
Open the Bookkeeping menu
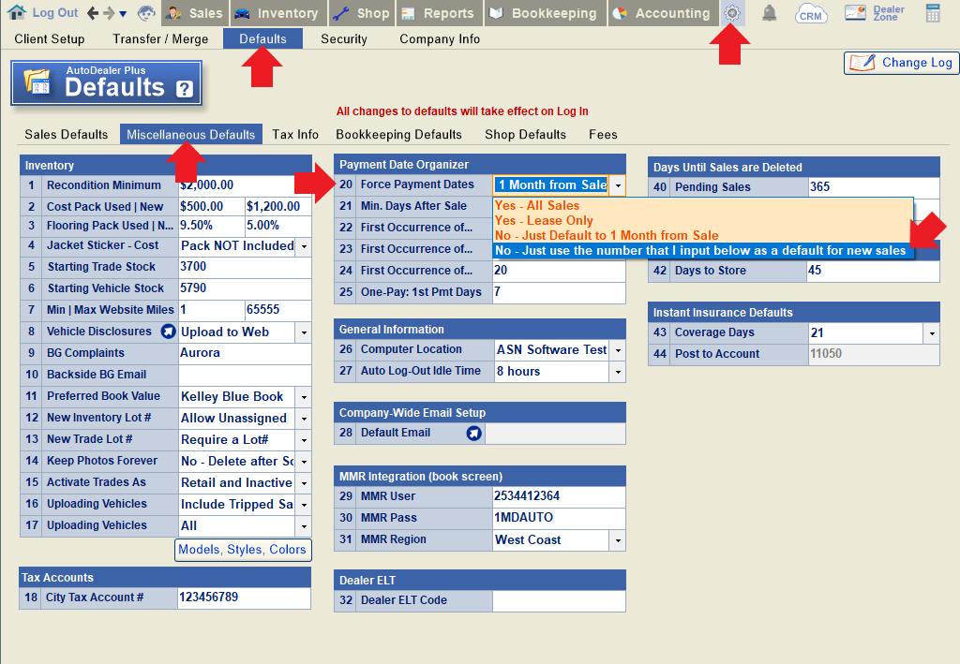(x=546, y=13)
